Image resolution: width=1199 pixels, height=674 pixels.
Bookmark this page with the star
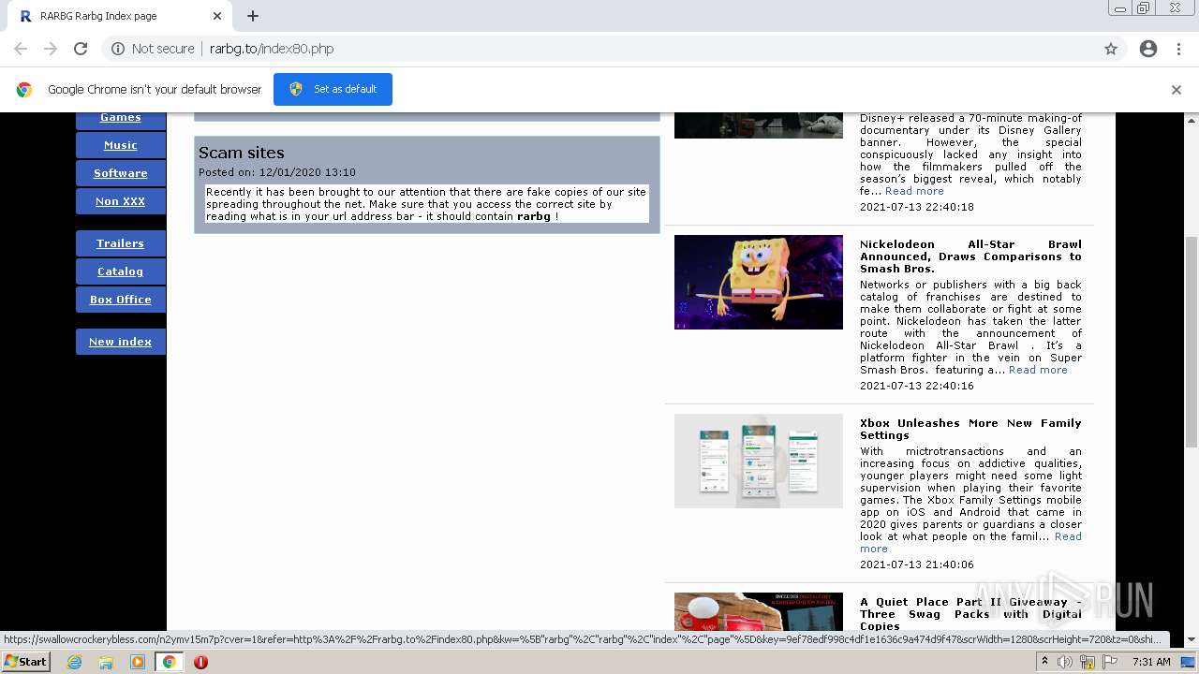[1111, 49]
